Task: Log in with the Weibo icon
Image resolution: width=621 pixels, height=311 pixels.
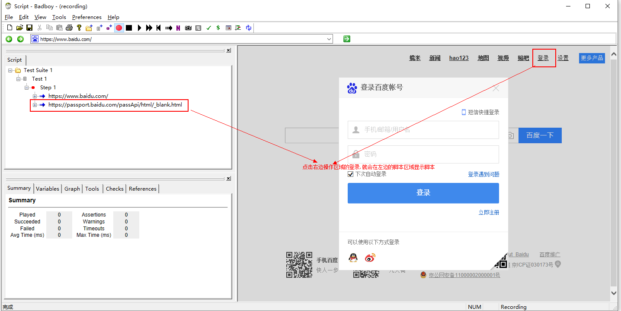Action: pos(370,258)
